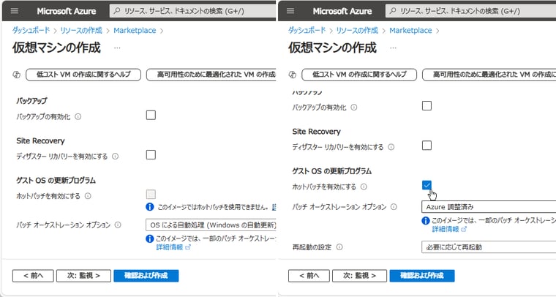Click blue info icon under left patch dropdown

click(x=150, y=239)
